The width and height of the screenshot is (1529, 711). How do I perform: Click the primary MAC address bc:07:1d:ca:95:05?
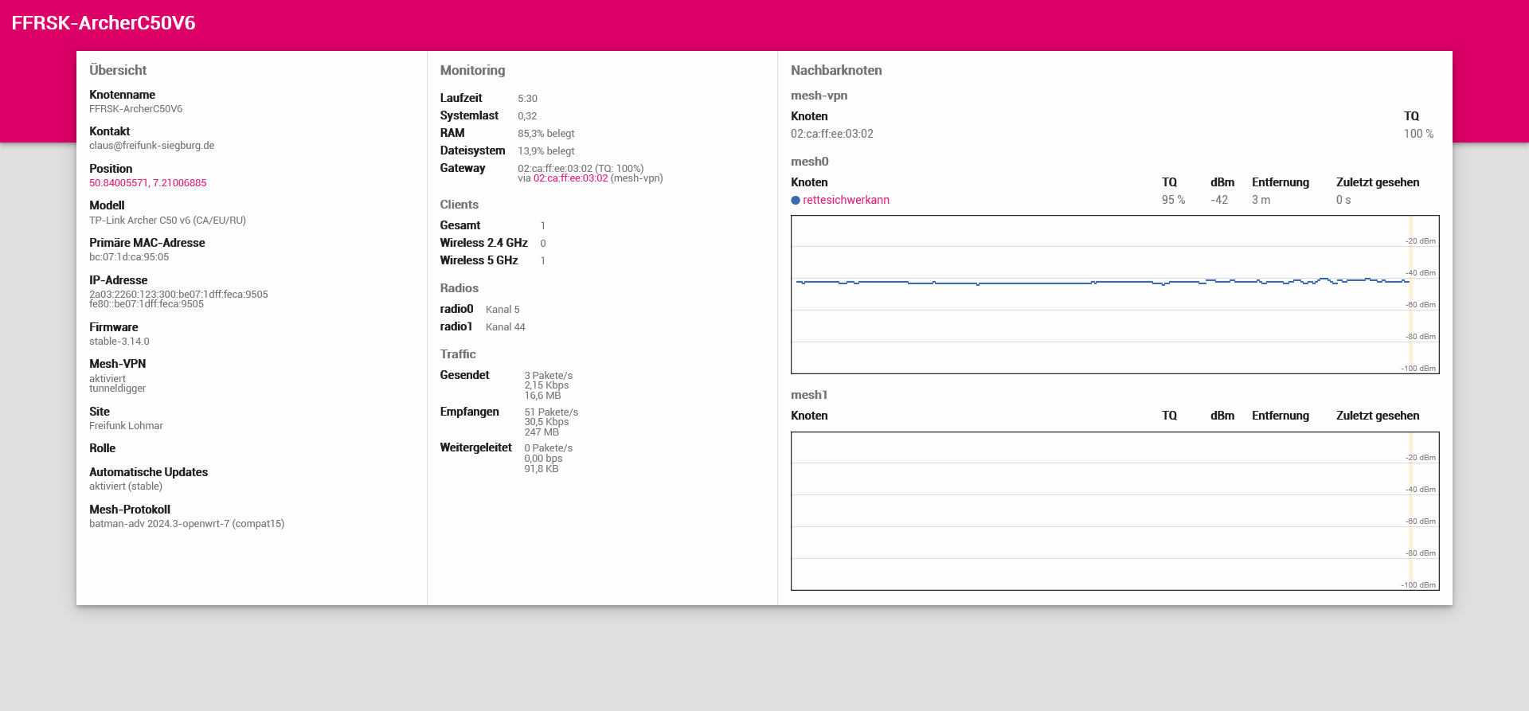point(129,257)
